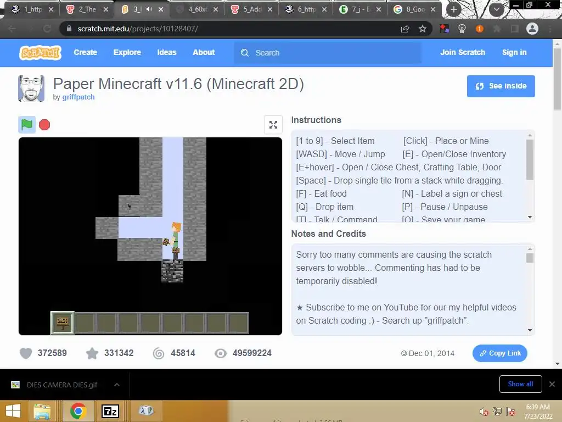The height and width of the screenshot is (422, 562).
Task: Click the colorful cube extension icon
Action: [445, 29]
